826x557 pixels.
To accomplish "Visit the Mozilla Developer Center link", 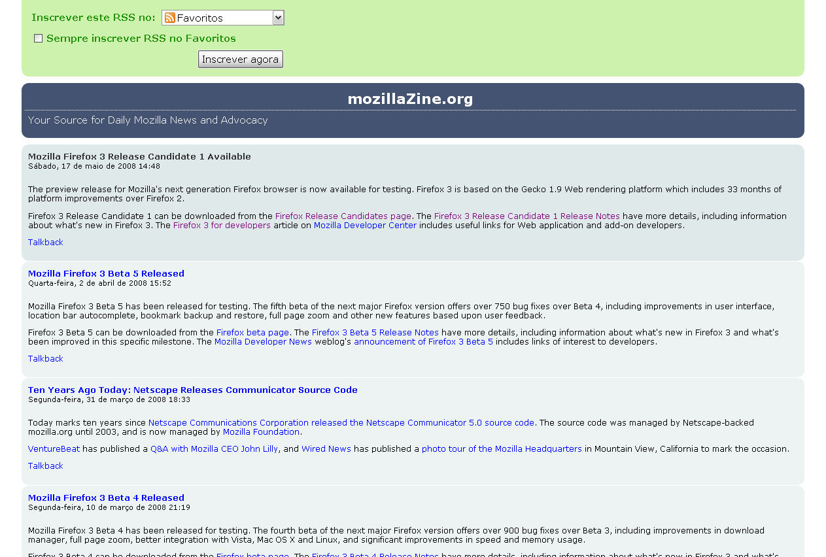I will coord(365,226).
